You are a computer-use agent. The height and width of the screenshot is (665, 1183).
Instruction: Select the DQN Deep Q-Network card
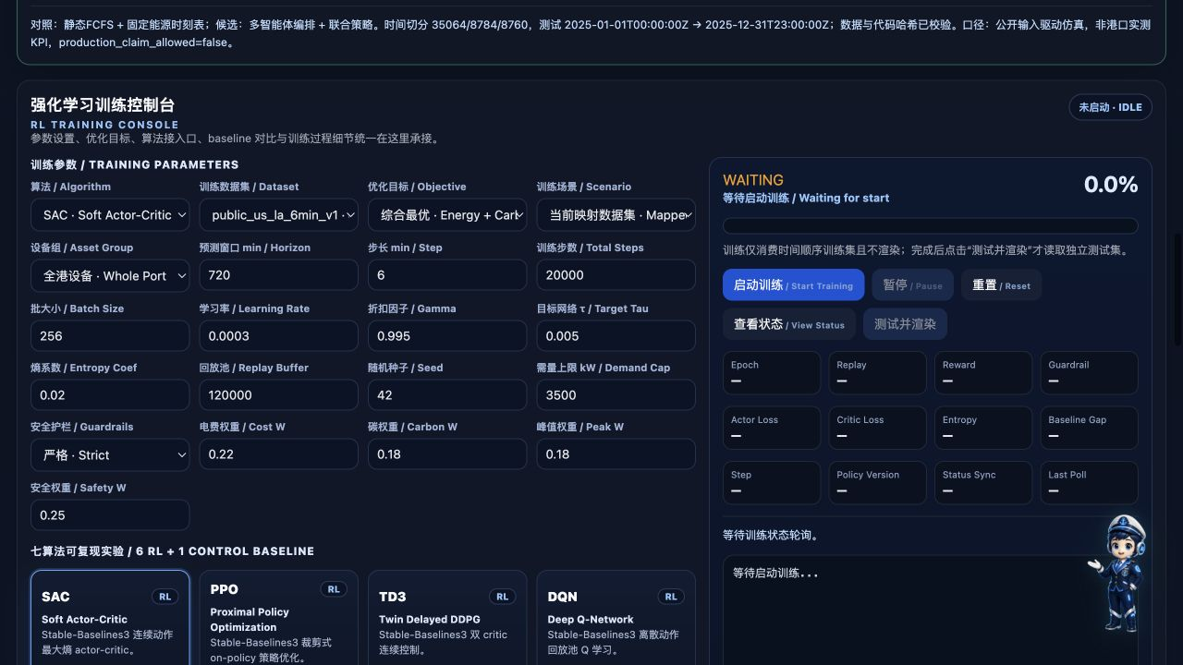[x=616, y=617]
